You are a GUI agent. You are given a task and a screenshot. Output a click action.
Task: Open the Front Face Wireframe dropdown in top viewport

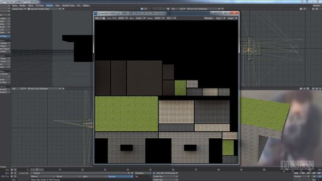tap(203, 9)
